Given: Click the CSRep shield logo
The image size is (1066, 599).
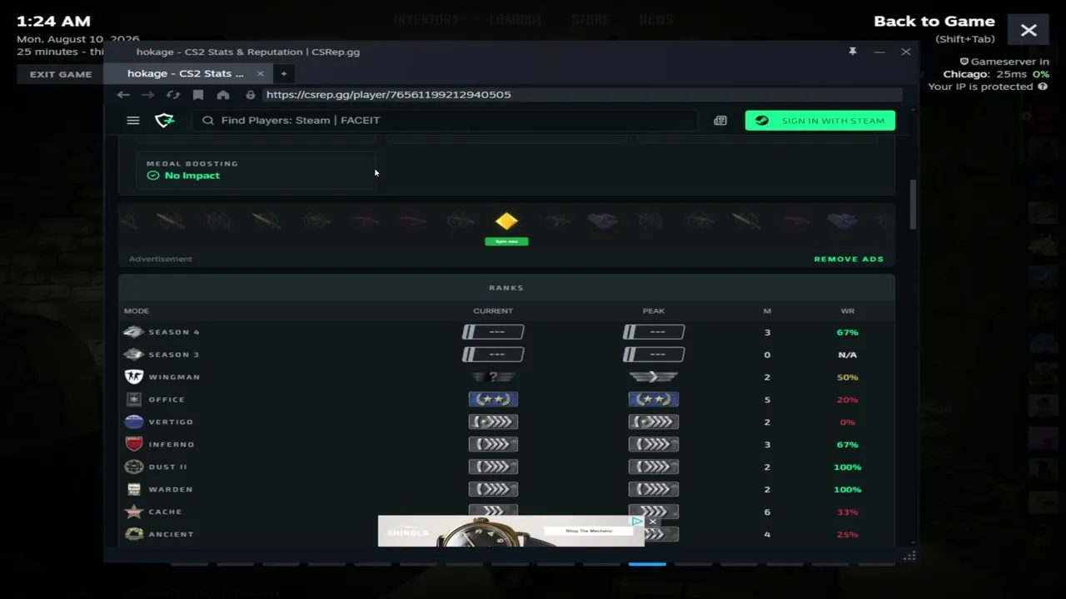Looking at the screenshot, I should tap(165, 121).
